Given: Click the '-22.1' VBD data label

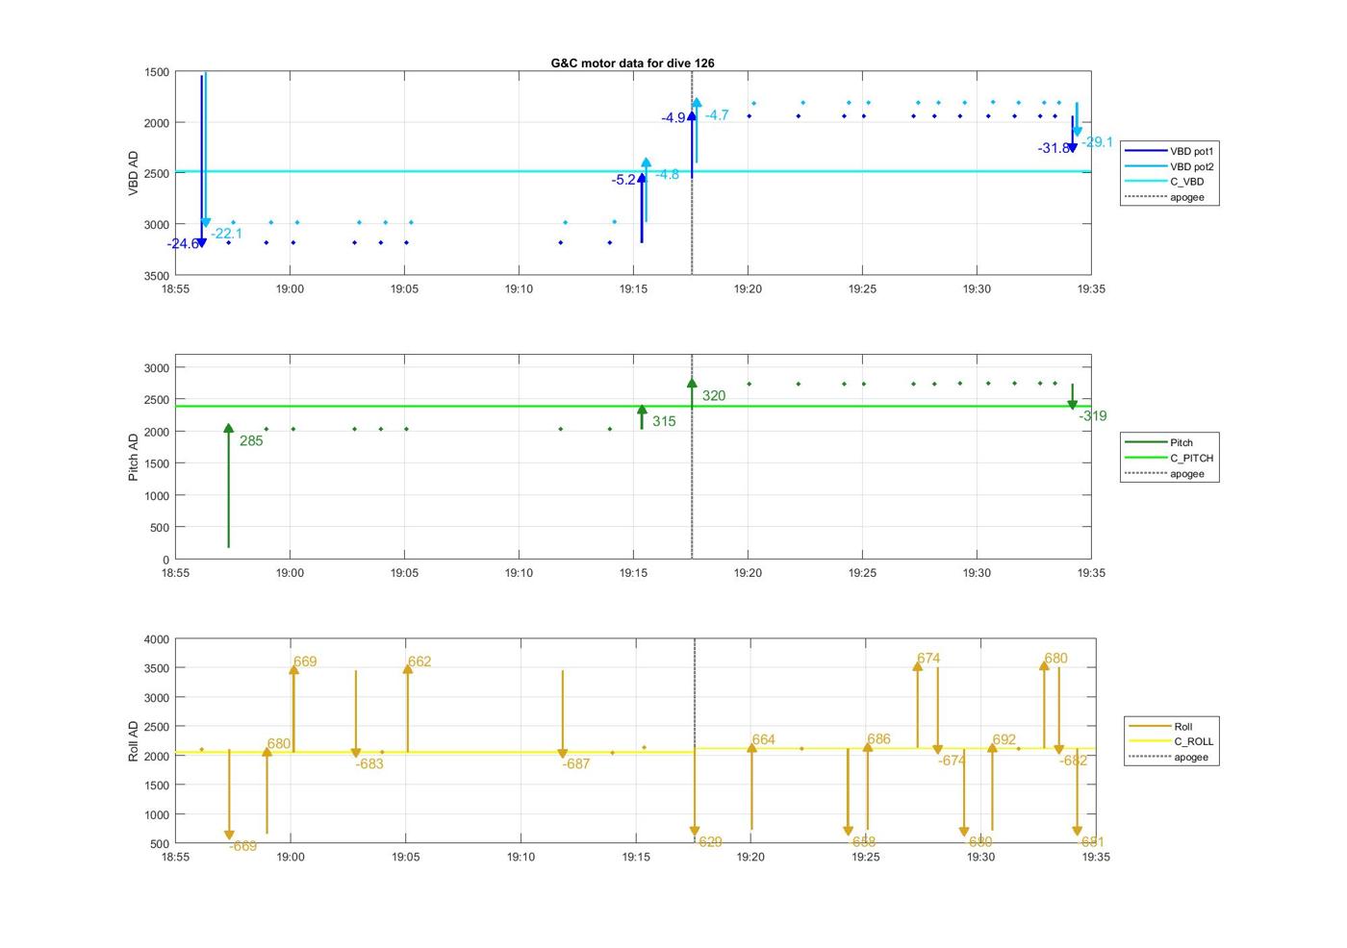Looking at the screenshot, I should point(227,234).
